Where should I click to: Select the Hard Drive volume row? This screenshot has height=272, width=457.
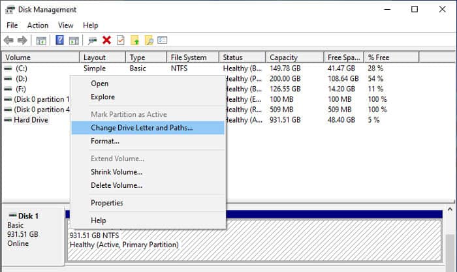tap(31, 119)
